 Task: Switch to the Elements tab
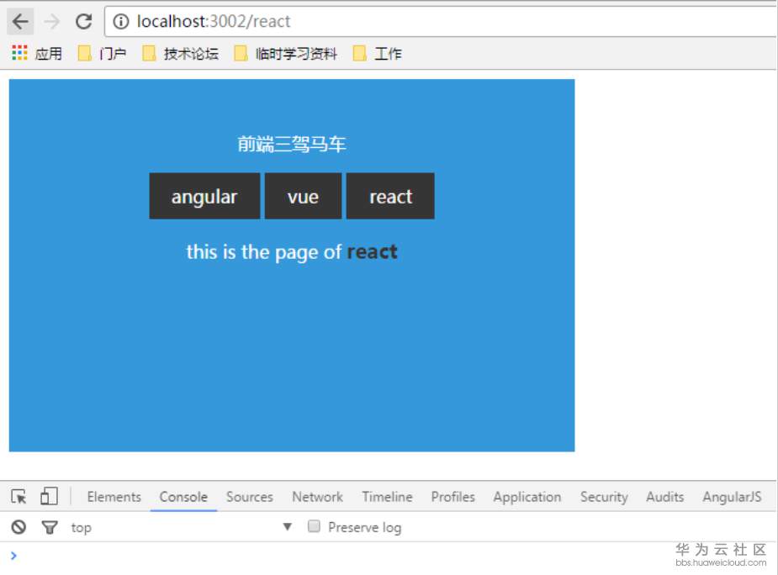pos(114,497)
